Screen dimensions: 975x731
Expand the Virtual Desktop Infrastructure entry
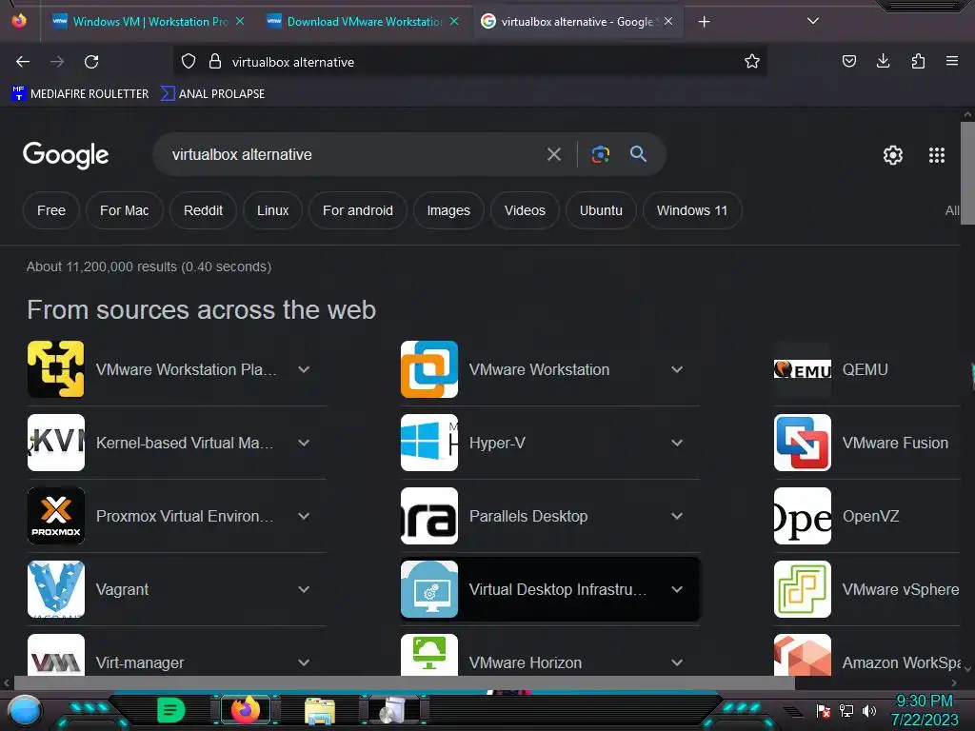point(677,589)
